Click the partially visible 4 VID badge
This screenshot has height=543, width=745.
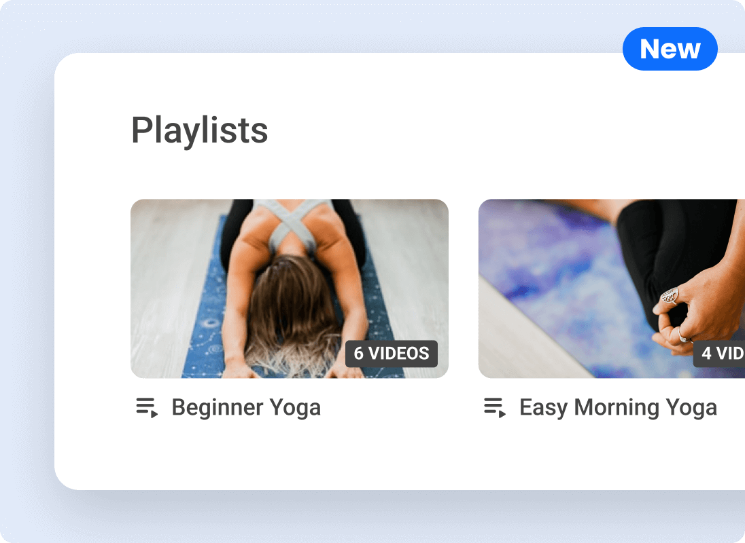[719, 354]
